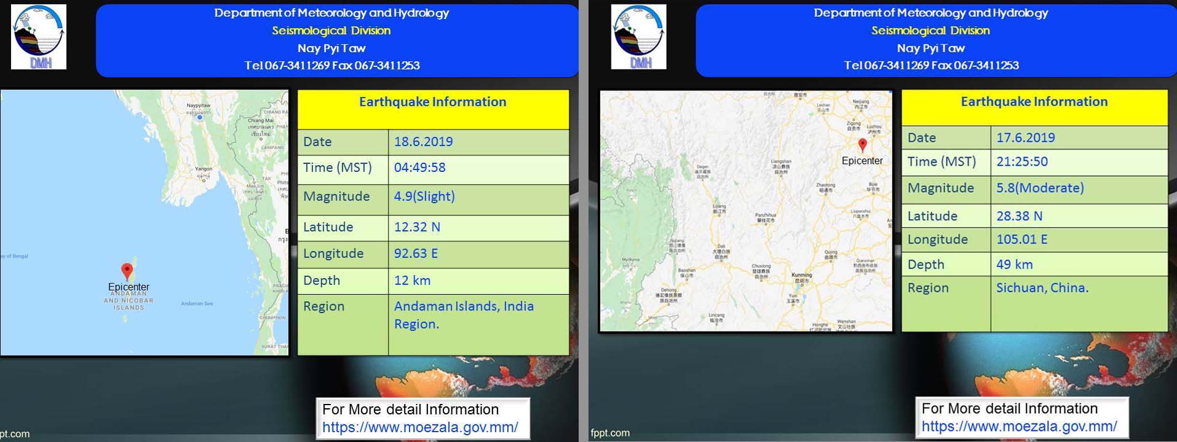Screen dimensions: 1177x442
Task: Click the DMH logo on the Andaman earthquake slide
Action: pyautogui.click(x=39, y=37)
